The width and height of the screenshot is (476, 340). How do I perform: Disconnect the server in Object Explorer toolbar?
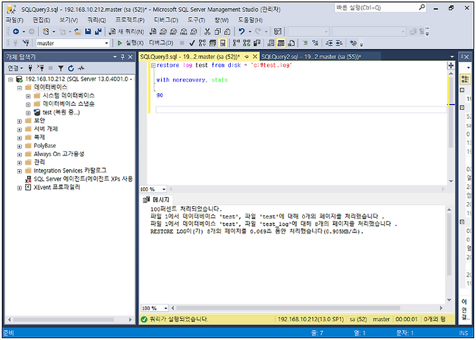pyautogui.click(x=40, y=68)
